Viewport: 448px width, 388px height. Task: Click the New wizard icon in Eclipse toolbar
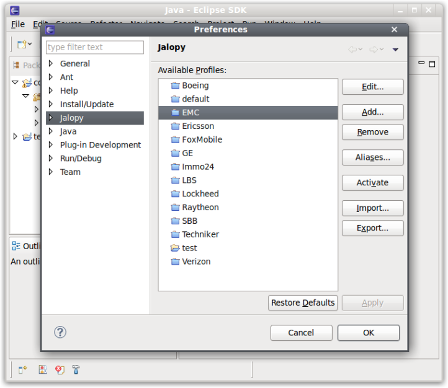tap(22, 44)
